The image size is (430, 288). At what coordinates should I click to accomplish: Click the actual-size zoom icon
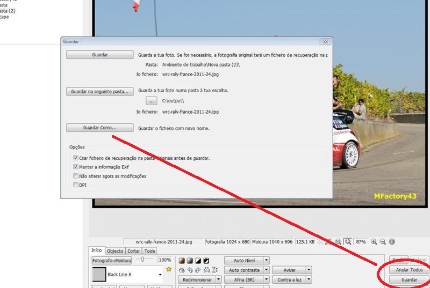(338, 241)
